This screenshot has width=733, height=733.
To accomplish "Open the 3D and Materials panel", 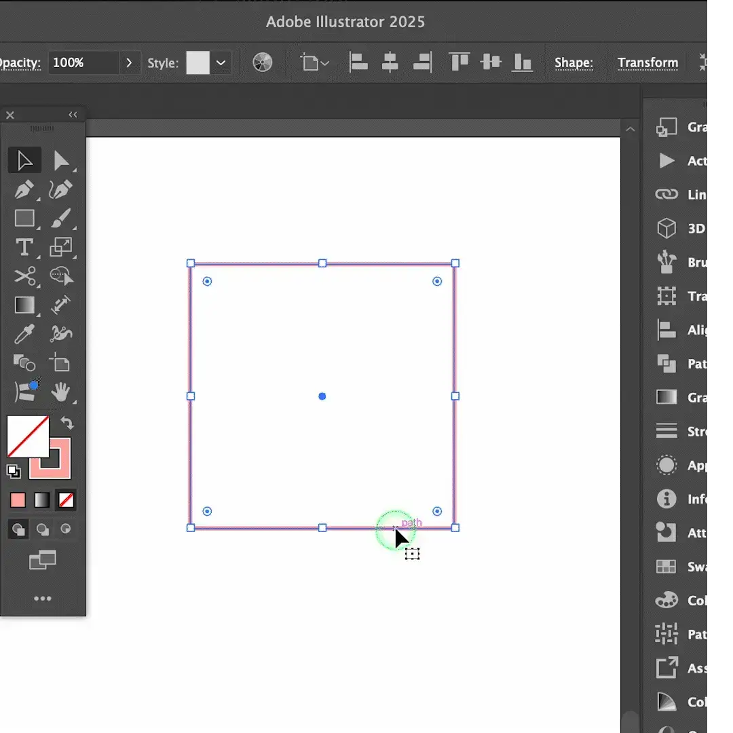I will [666, 228].
